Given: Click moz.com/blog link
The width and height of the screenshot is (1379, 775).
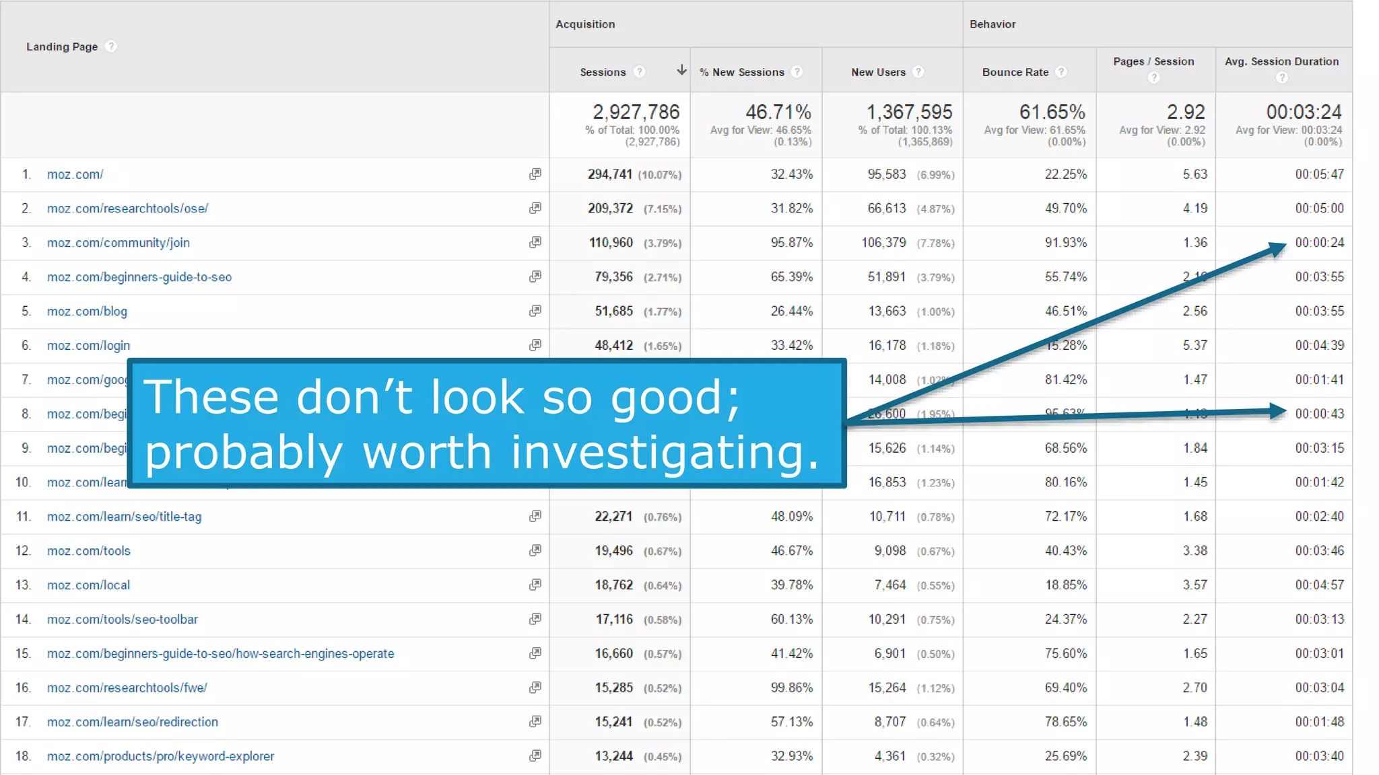Looking at the screenshot, I should tap(87, 311).
